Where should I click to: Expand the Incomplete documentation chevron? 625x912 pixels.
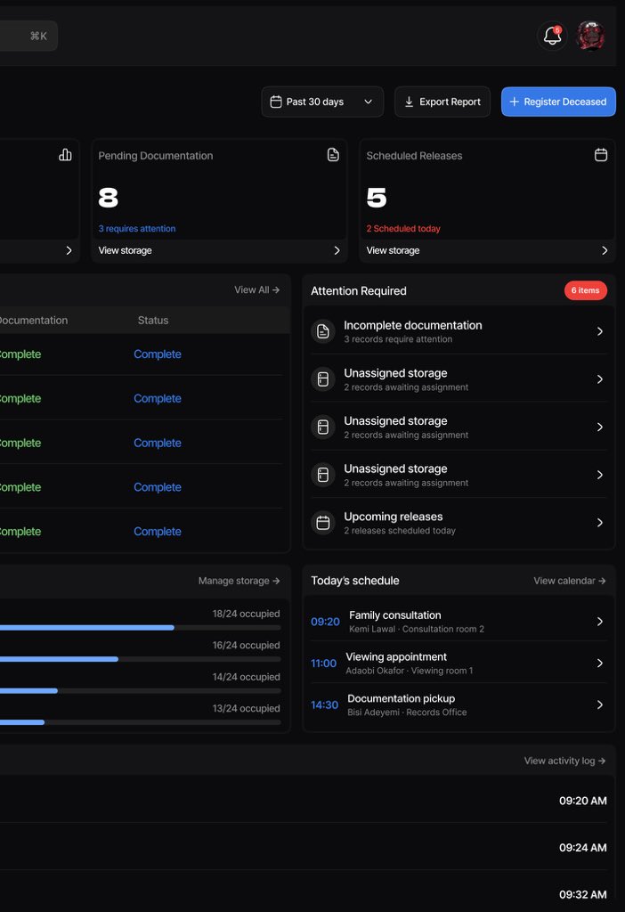click(x=600, y=331)
